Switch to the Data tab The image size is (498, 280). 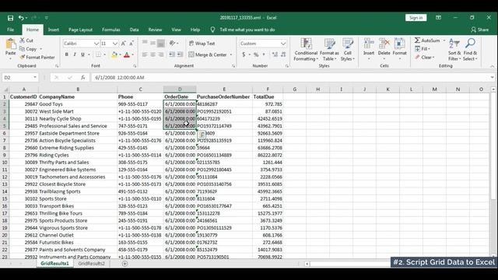tap(134, 30)
